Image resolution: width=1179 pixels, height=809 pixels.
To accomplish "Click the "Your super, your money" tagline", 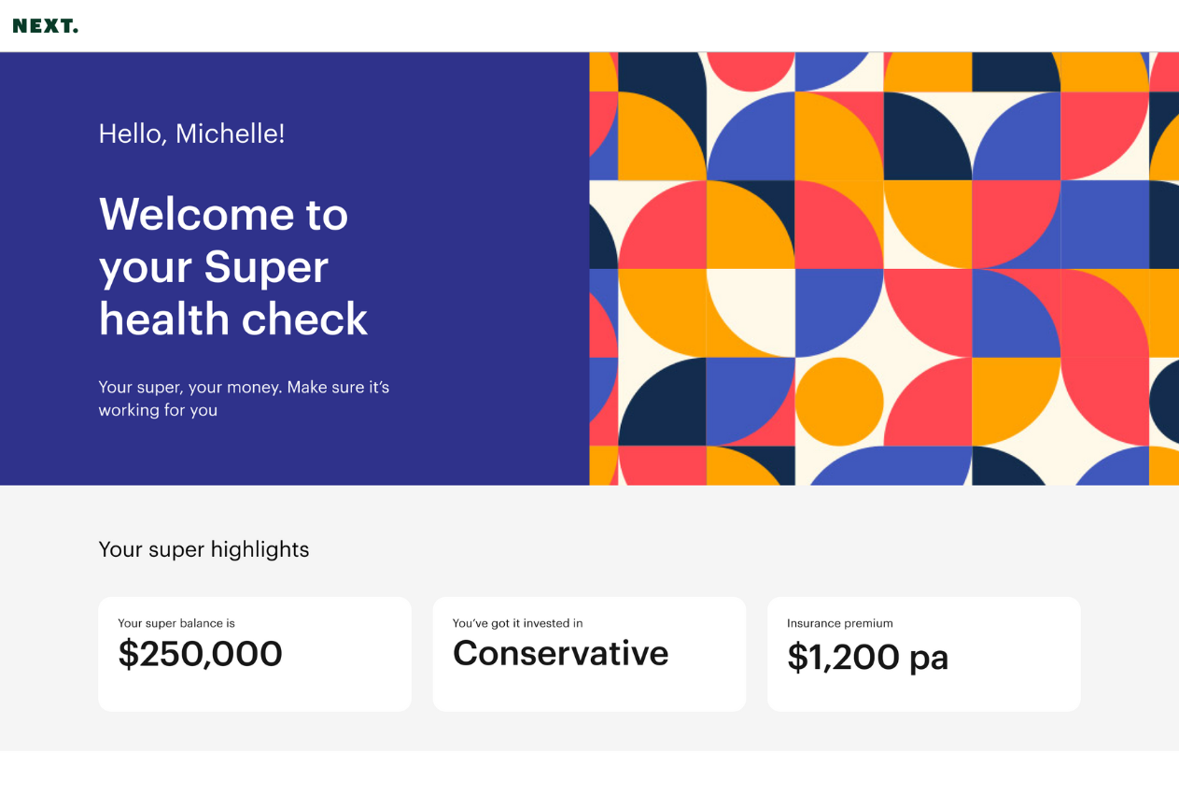I will tap(244, 398).
